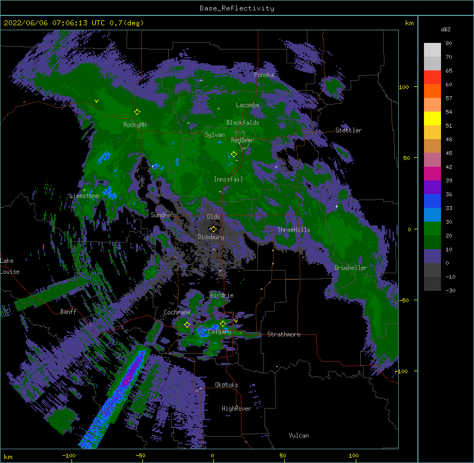Select the RedDeer label
Image resolution: width=474 pixels, height=463 pixels.
242,140
